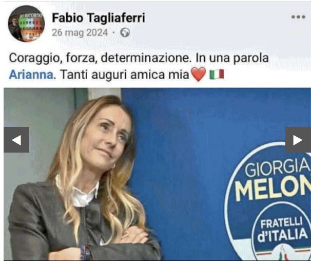Open the tagged Arianna profile link
Screen dimensions: 311x261
[31, 74]
